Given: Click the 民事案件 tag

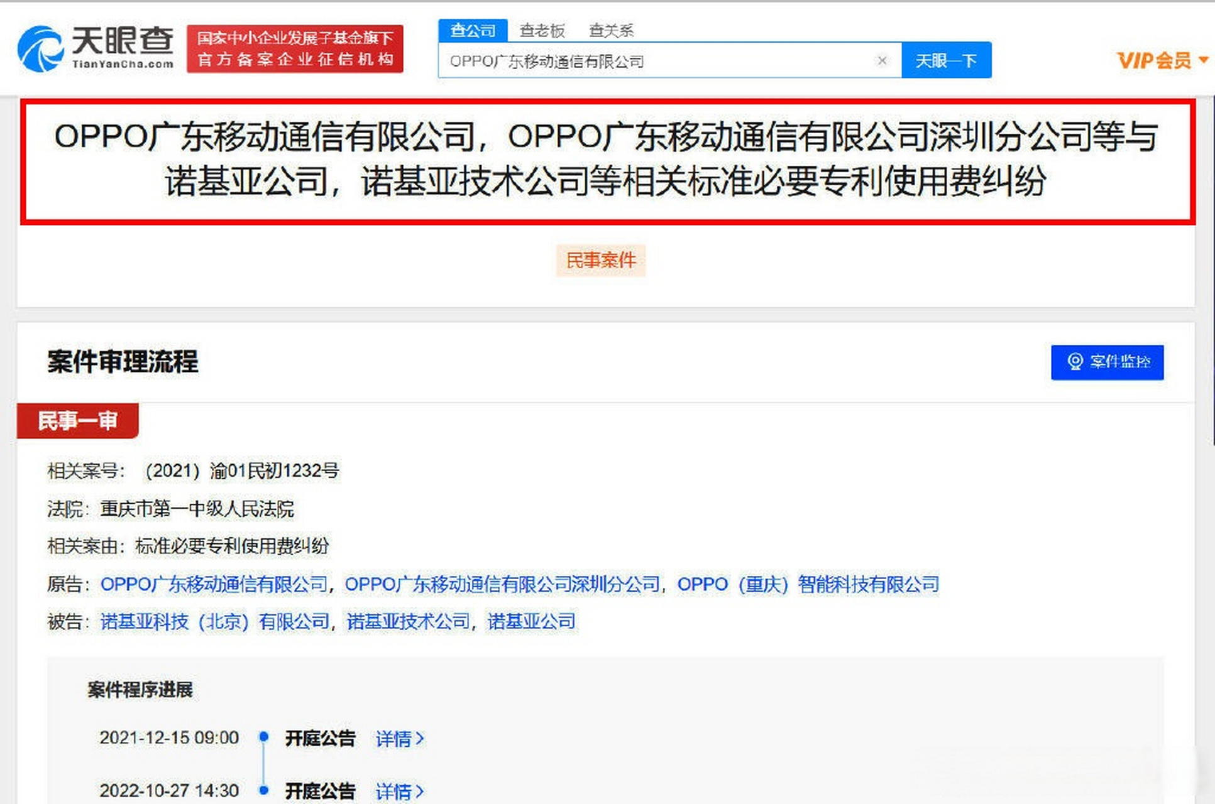Looking at the screenshot, I should [x=601, y=260].
